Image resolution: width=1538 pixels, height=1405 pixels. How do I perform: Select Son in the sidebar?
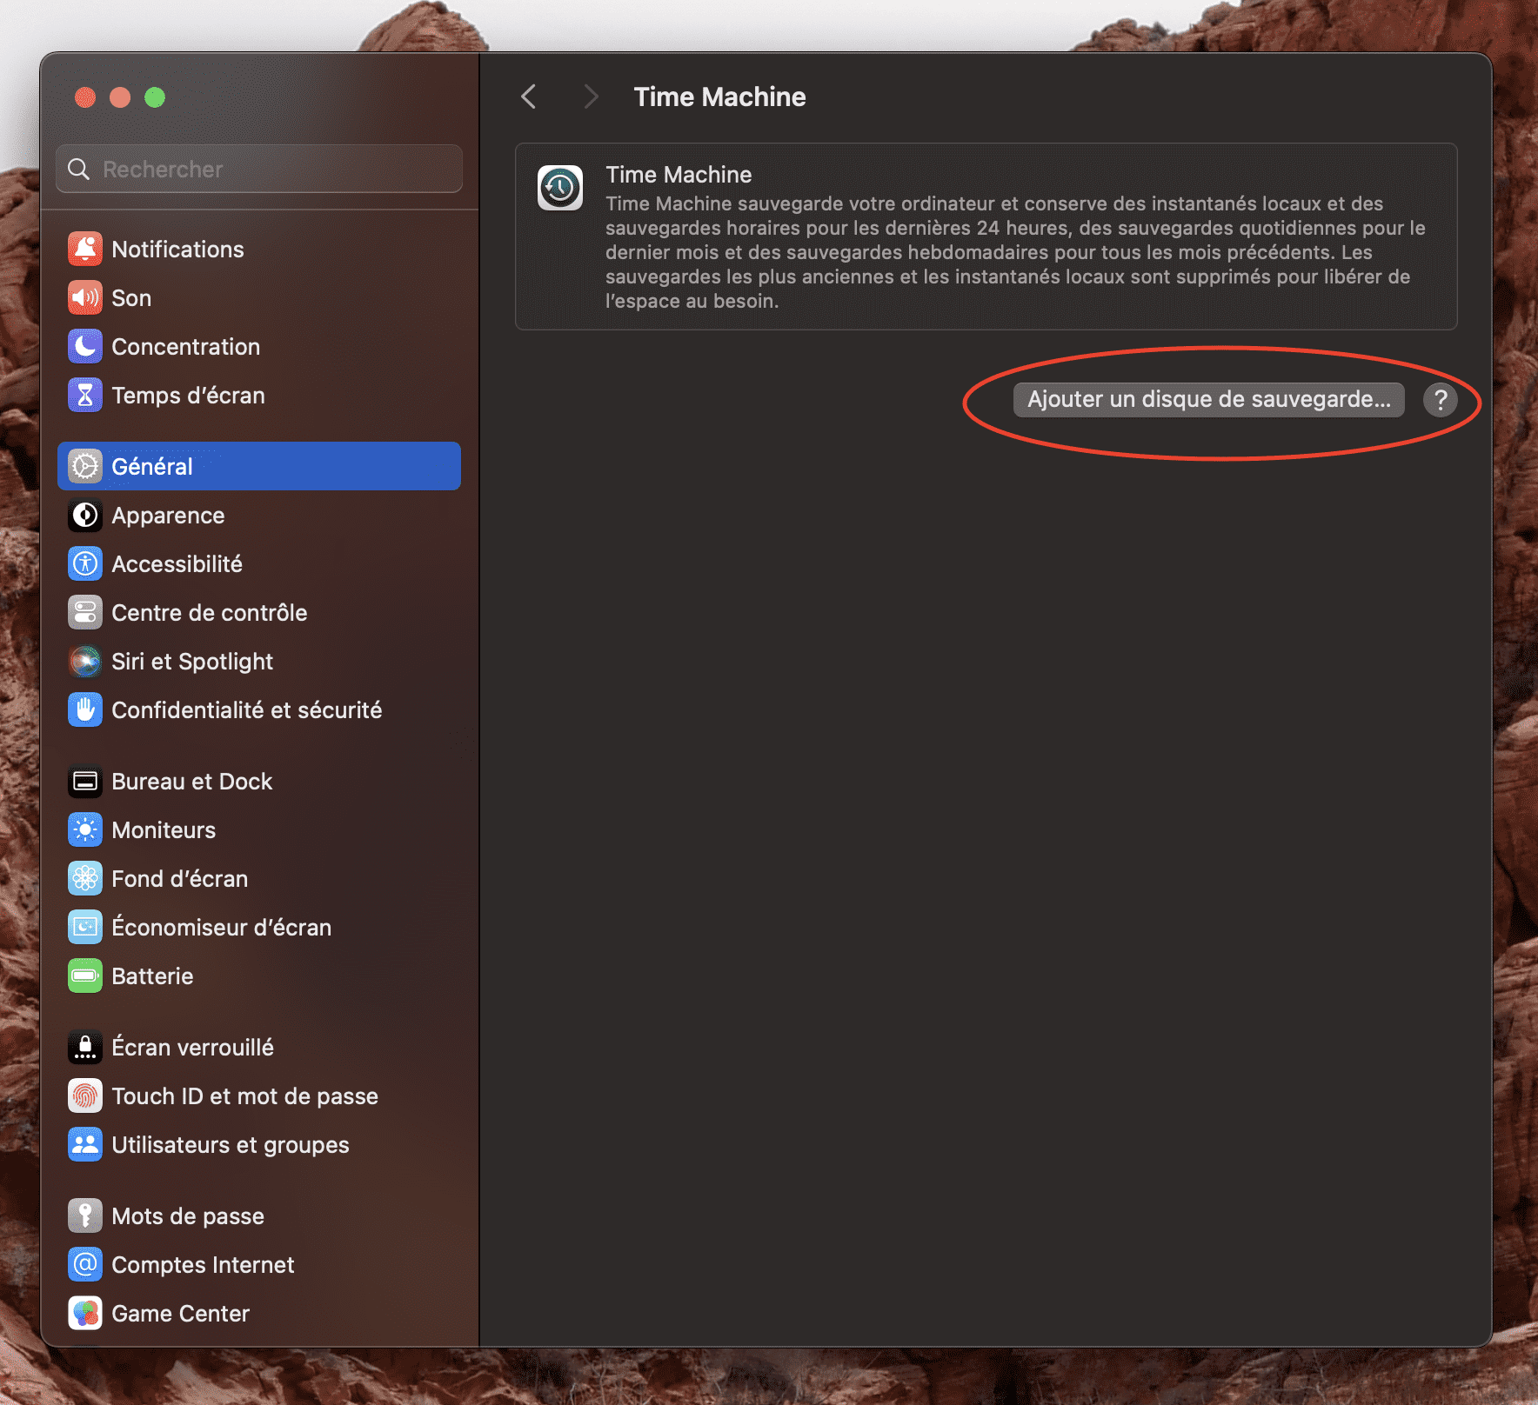tap(259, 298)
